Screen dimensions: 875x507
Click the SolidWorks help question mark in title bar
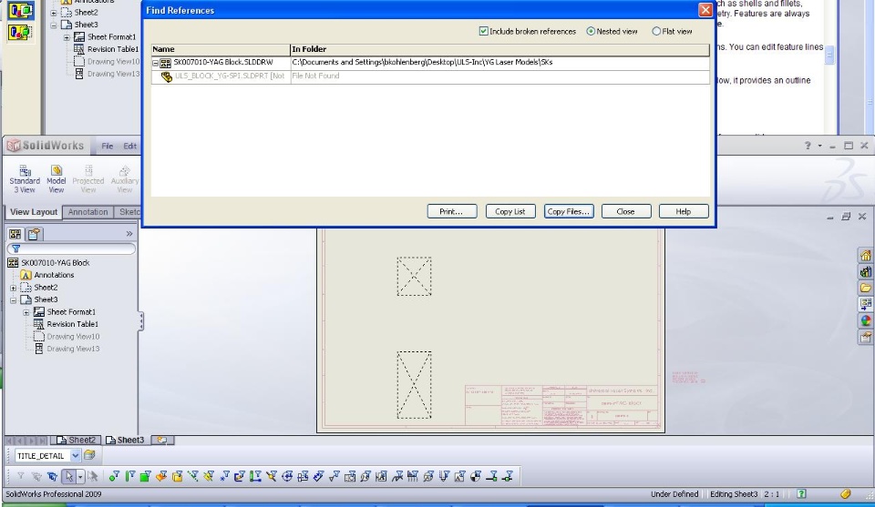[808, 146]
